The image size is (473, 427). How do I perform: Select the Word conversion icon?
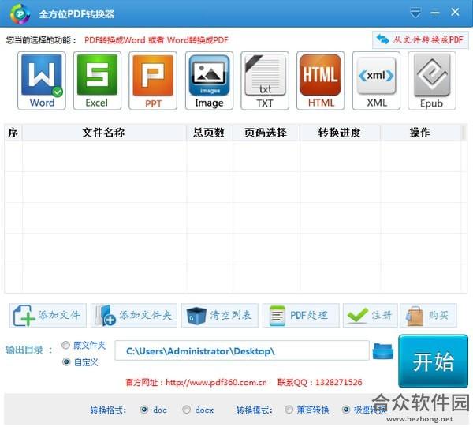(x=42, y=81)
